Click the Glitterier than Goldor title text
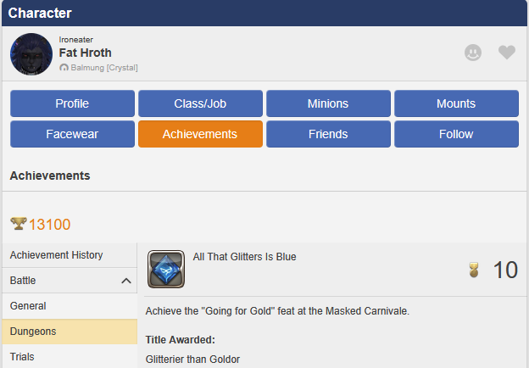This screenshot has height=368, width=529. point(192,360)
